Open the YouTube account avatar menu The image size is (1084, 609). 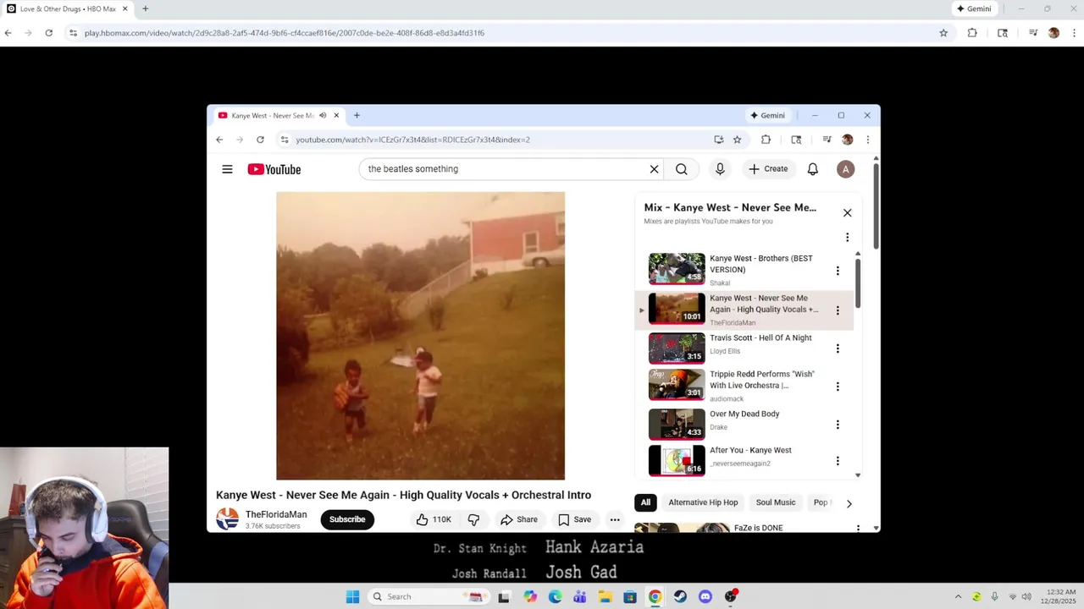845,169
